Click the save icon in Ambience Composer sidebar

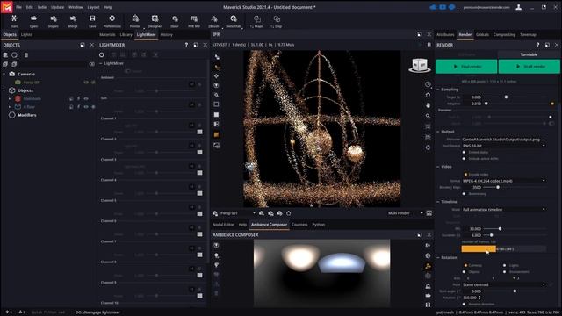tap(428, 305)
